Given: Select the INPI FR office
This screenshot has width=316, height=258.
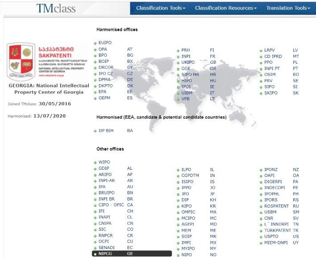Looking at the screenshot, I should click(x=187, y=57).
